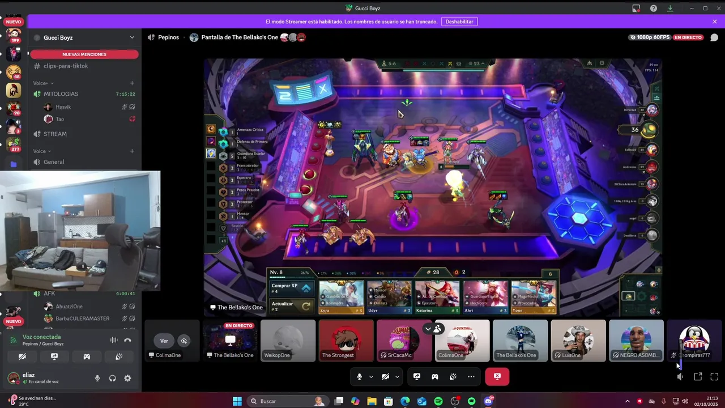725x408 pixels.
Task: Jump to Nuevas Menciones
Action: coord(84,54)
